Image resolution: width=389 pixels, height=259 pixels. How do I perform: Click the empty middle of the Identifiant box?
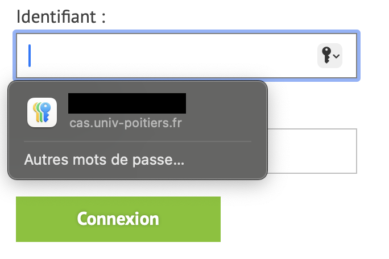(x=171, y=56)
